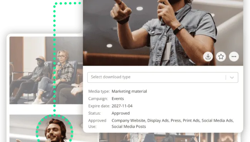This screenshot has height=142, width=250.
Task: Click the Marketing material media type value
Action: [x=129, y=92]
